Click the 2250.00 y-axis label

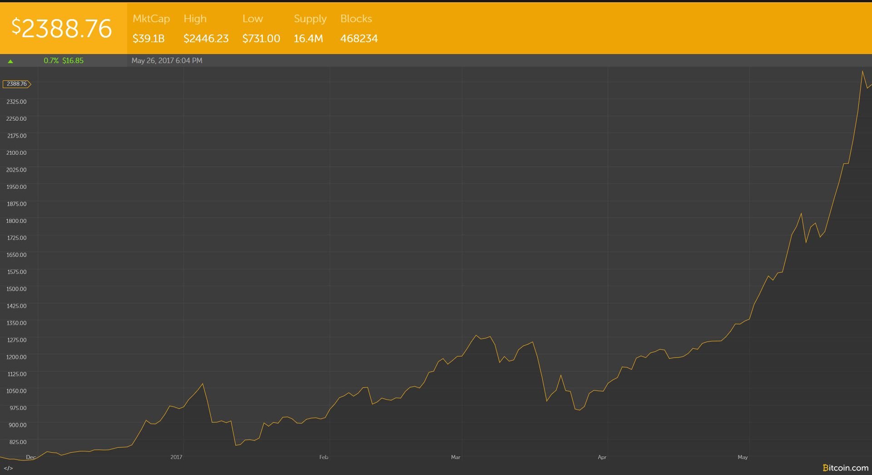pyautogui.click(x=16, y=119)
